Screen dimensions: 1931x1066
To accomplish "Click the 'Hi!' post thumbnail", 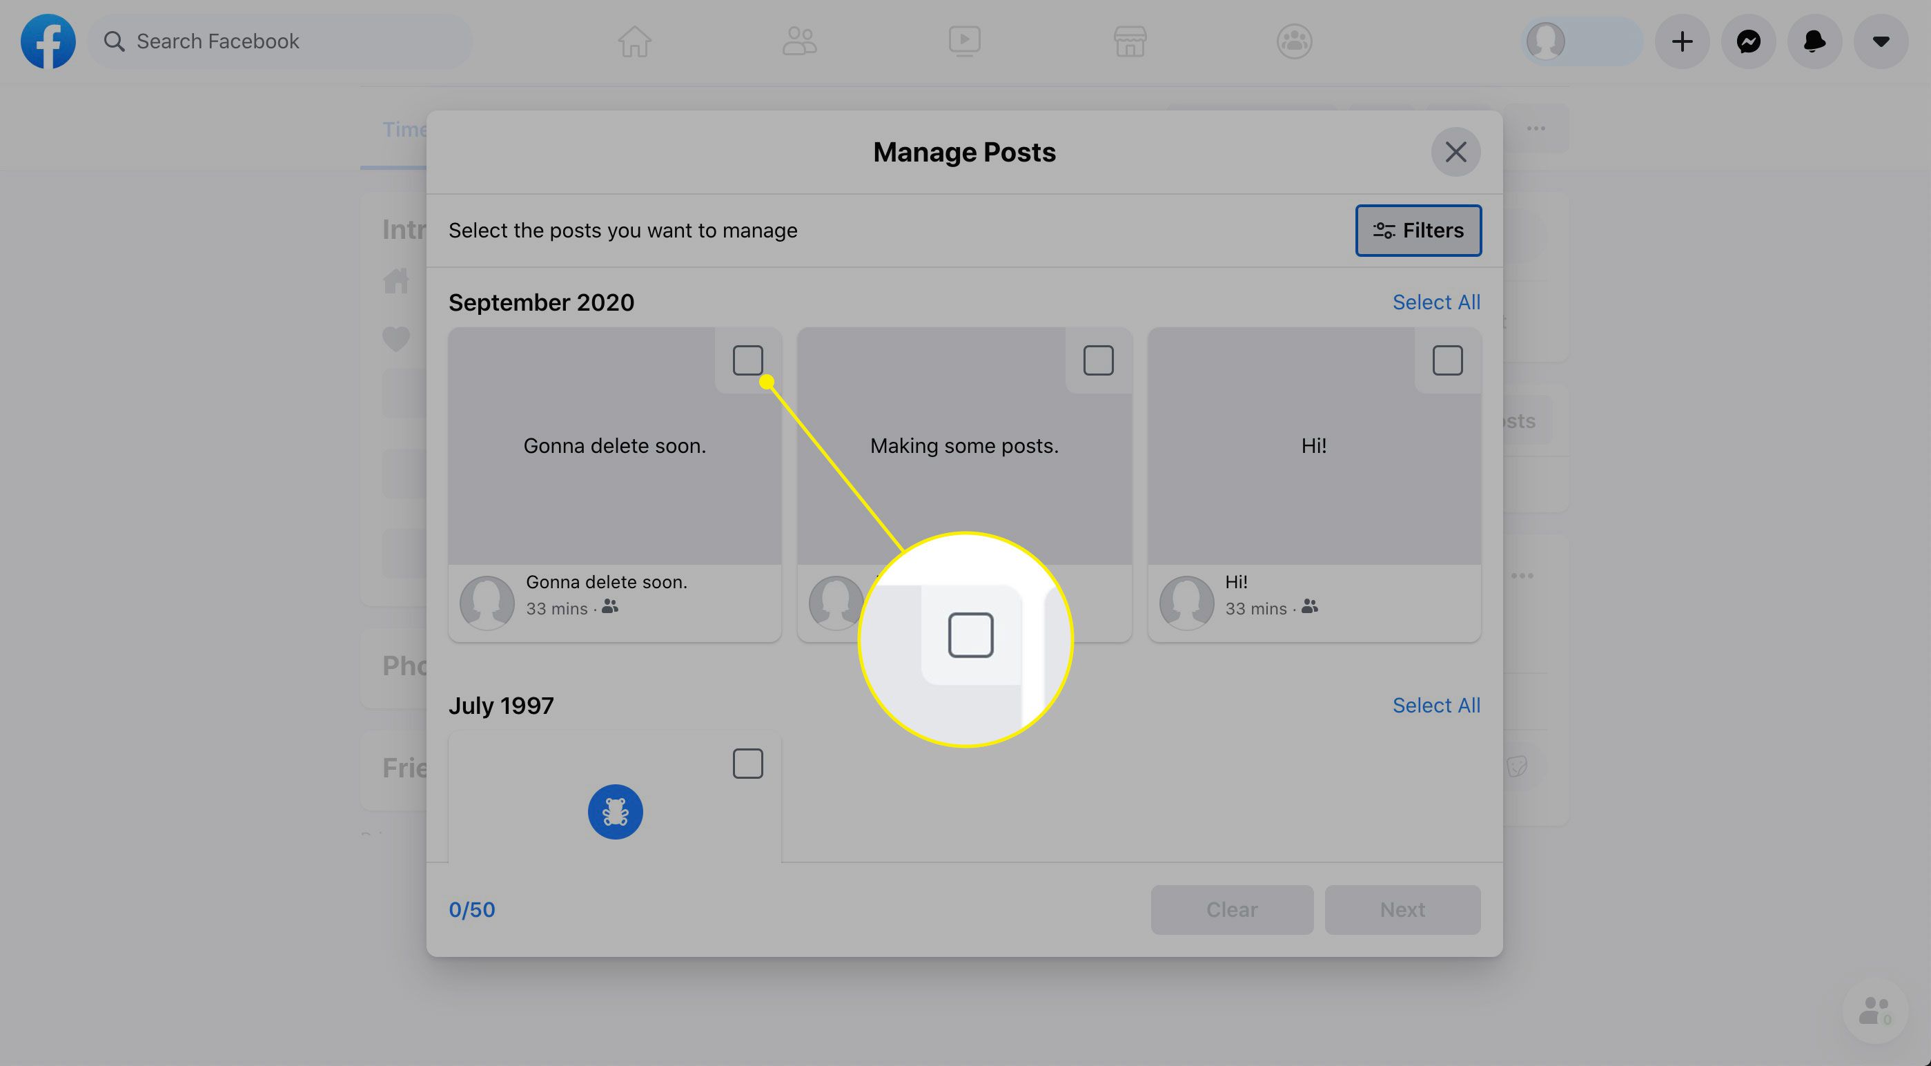I will coord(1313,445).
